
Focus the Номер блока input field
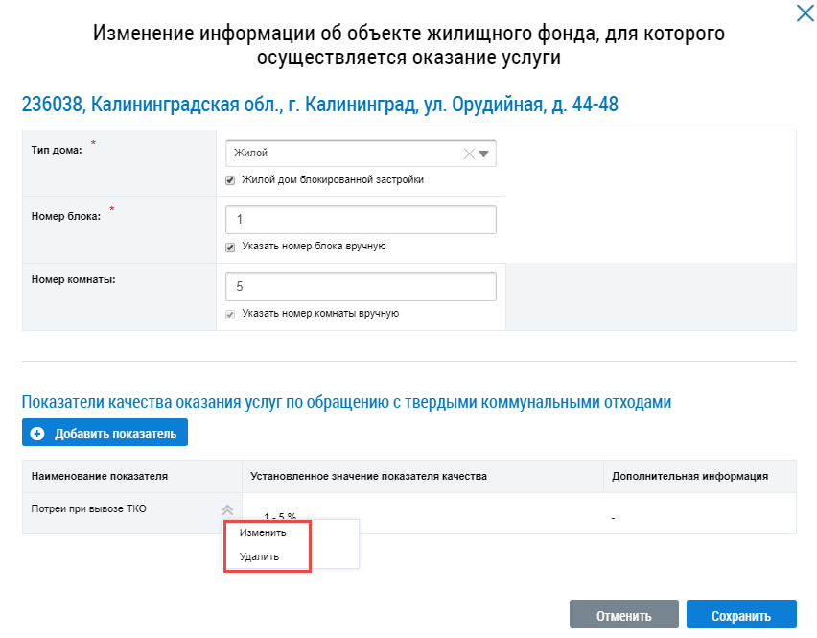[360, 220]
